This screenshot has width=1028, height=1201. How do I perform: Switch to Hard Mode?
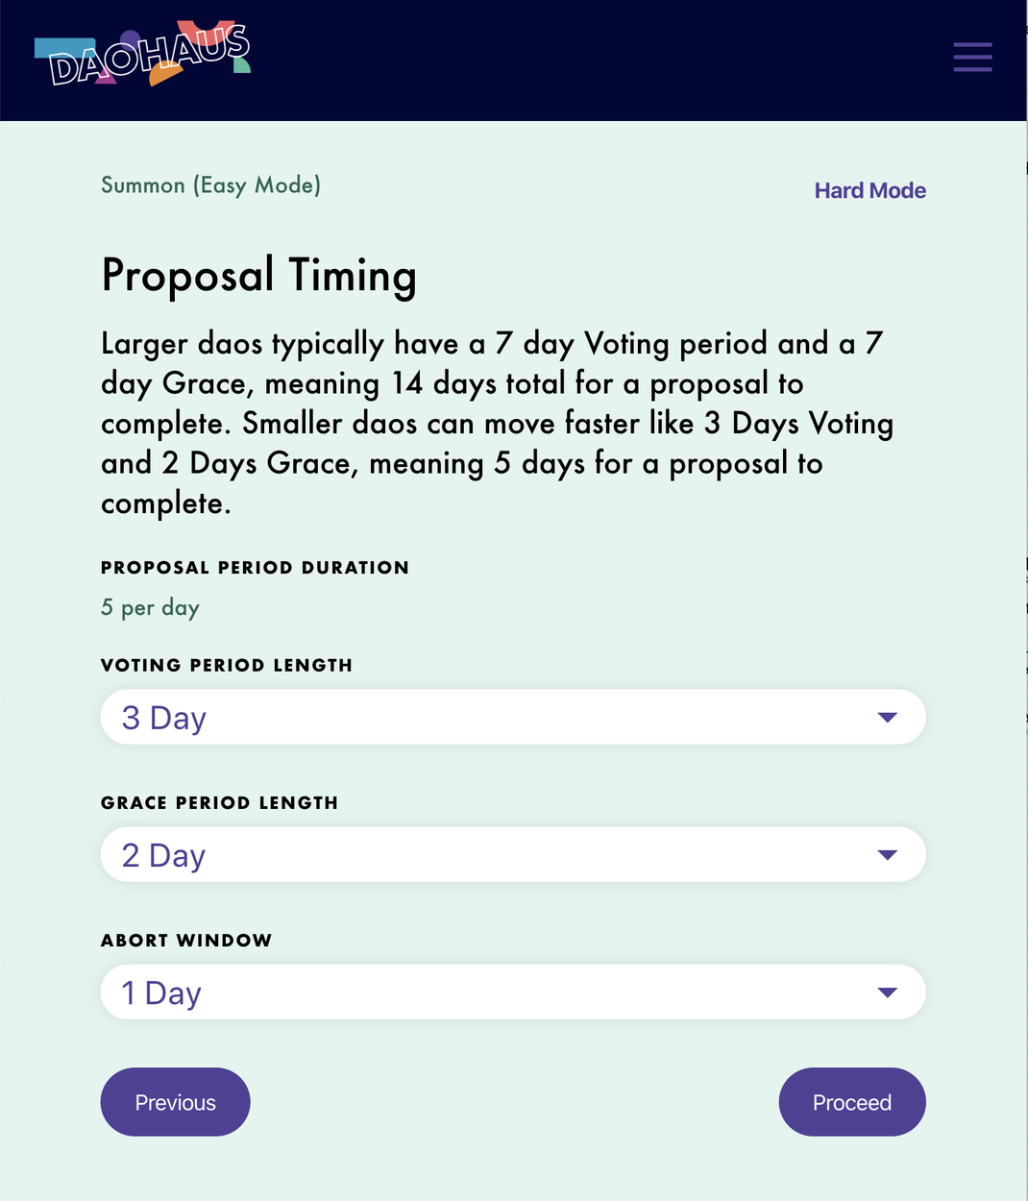point(869,190)
